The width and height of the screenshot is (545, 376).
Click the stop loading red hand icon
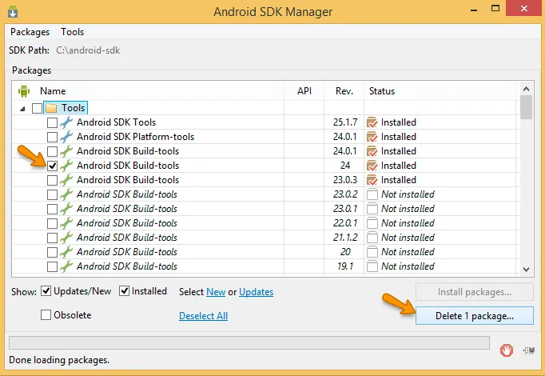point(507,350)
